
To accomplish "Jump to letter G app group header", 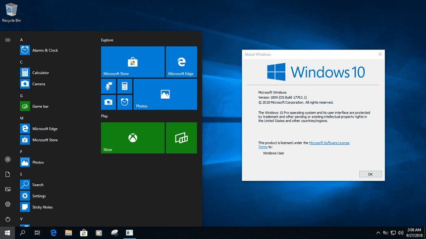I will (x=21, y=96).
